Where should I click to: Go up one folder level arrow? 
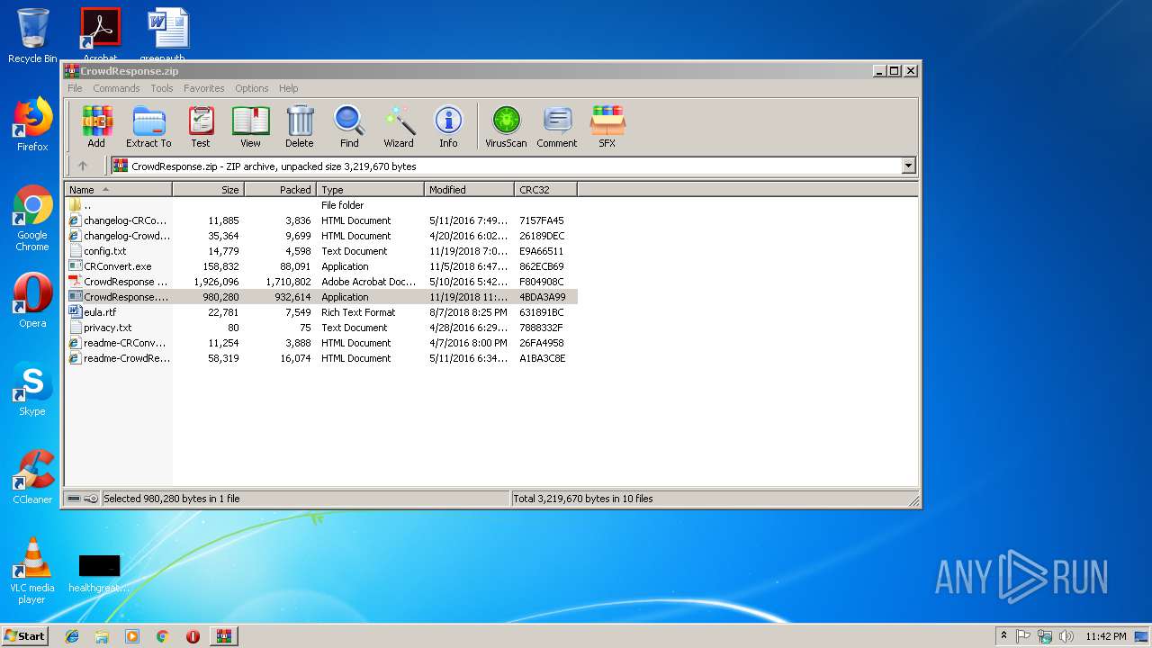(x=83, y=166)
